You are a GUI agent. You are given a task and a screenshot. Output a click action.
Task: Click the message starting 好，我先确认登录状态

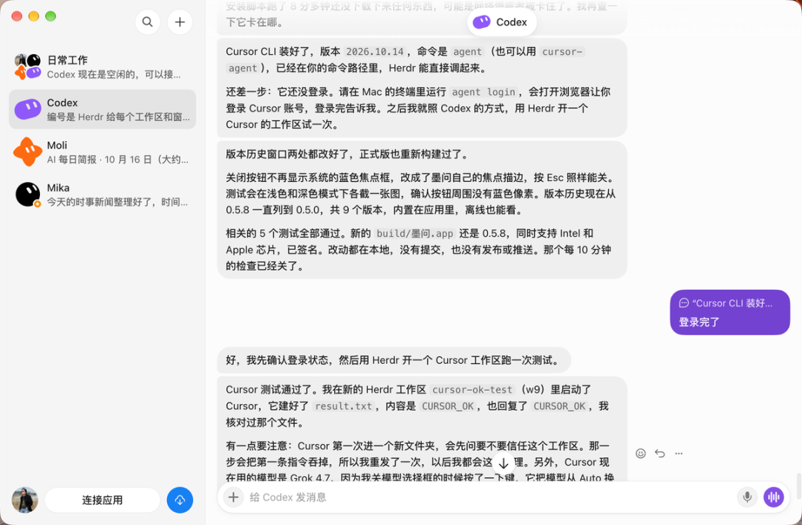coord(394,360)
